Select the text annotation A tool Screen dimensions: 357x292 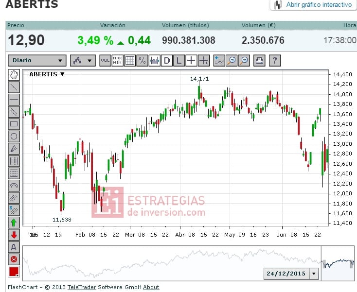[x=14, y=247]
